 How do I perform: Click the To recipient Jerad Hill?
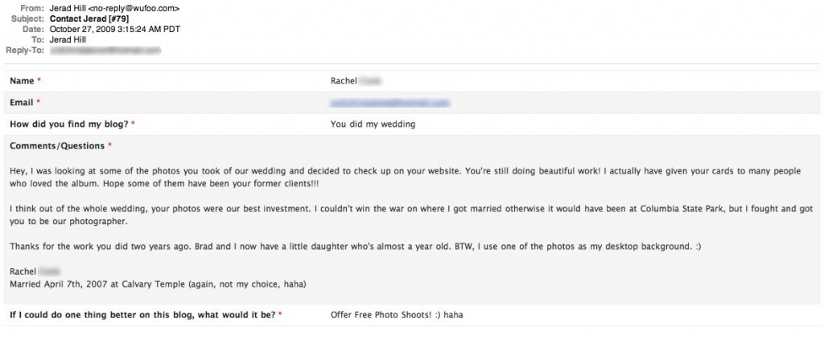tap(68, 40)
